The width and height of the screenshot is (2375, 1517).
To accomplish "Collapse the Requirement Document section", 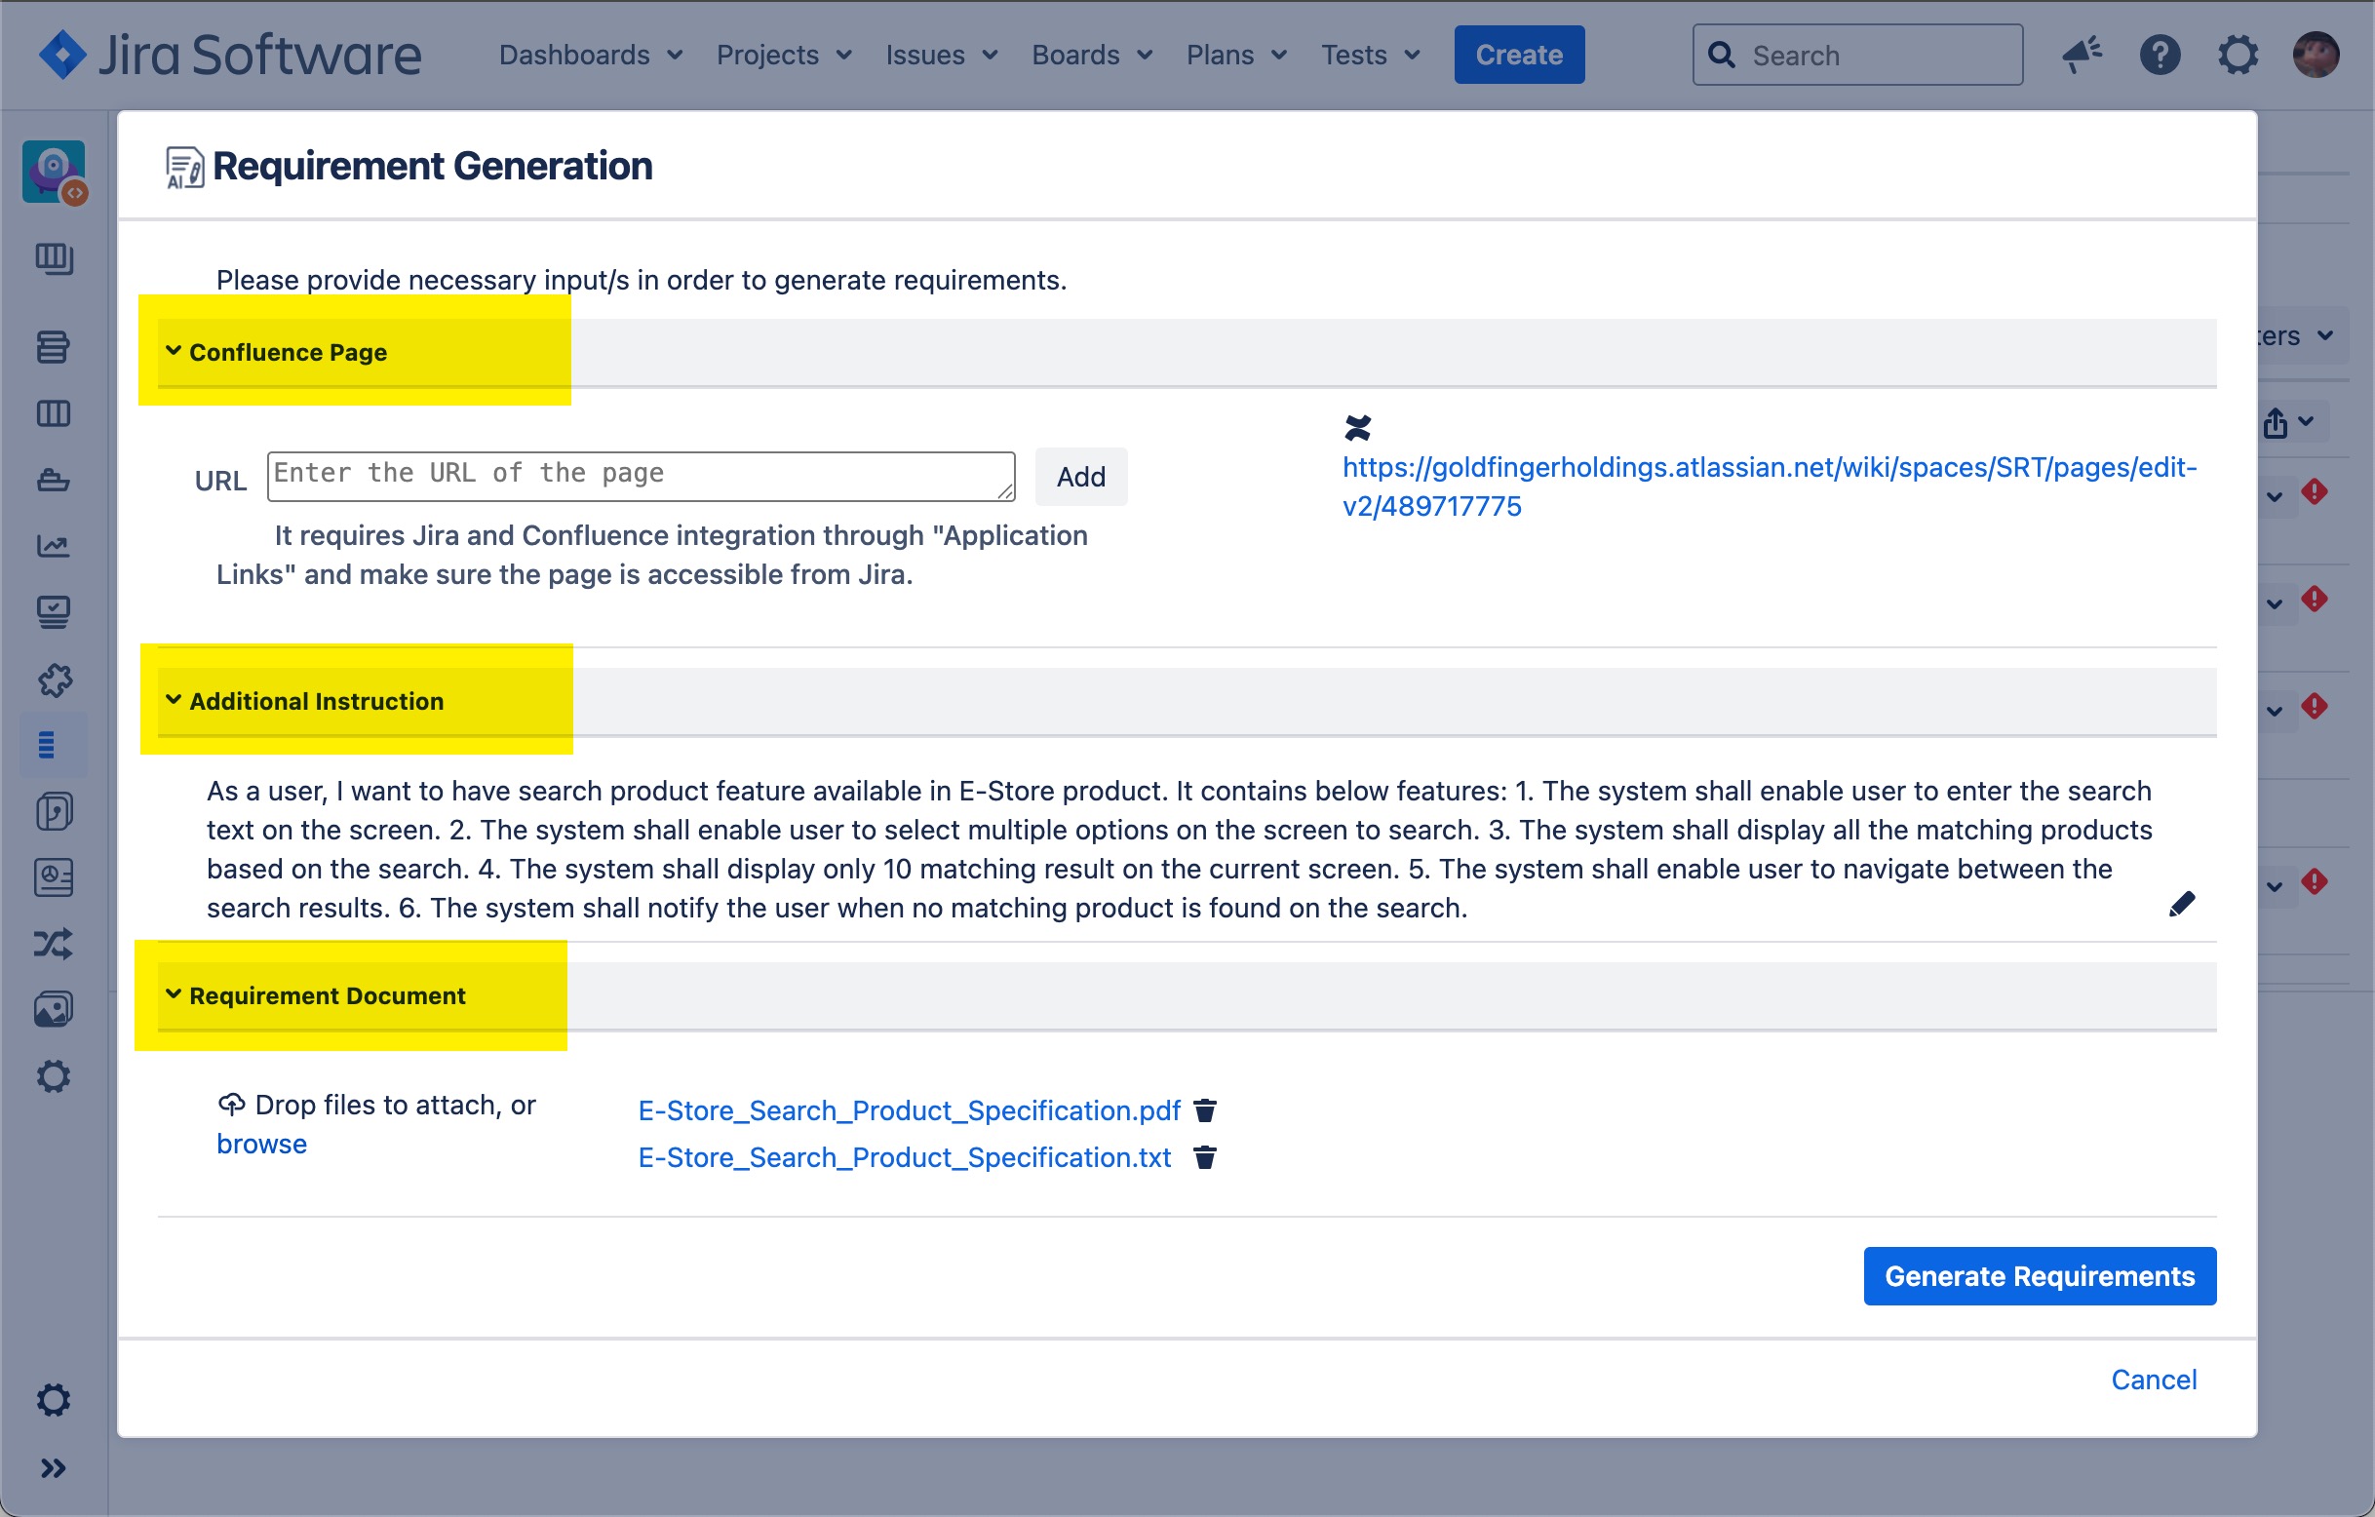I will (174, 994).
